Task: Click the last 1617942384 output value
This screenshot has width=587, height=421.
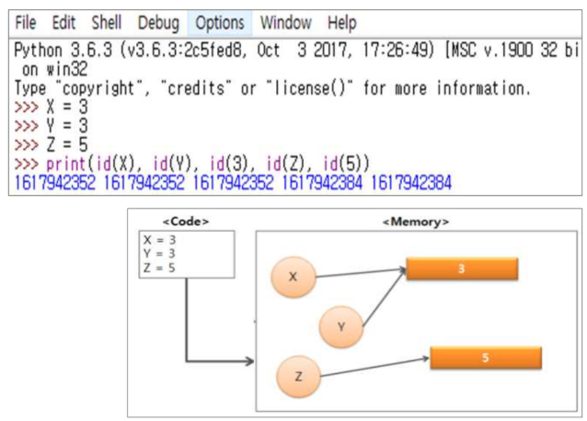Action: [x=411, y=183]
